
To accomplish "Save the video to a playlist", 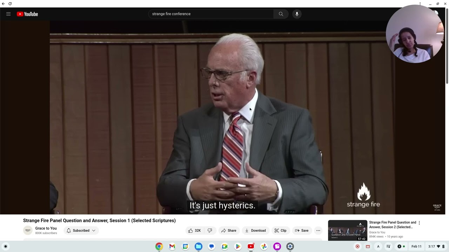I will click(302, 231).
